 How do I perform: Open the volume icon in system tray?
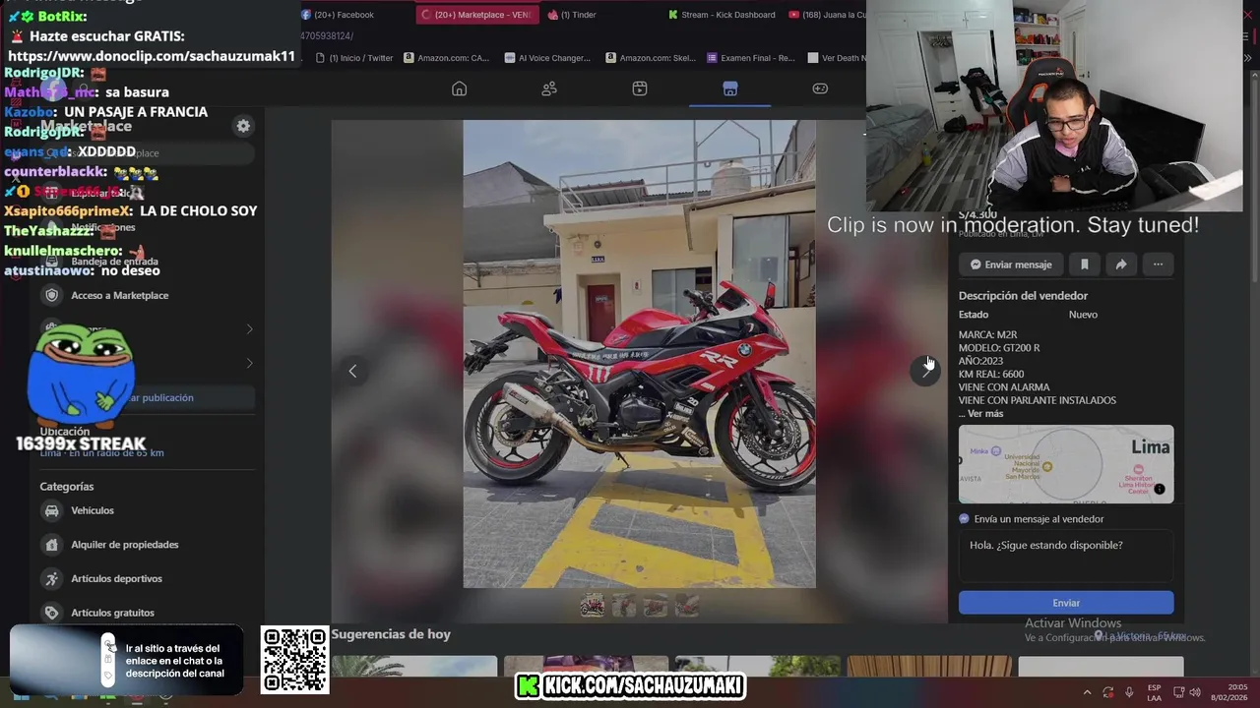click(1195, 692)
